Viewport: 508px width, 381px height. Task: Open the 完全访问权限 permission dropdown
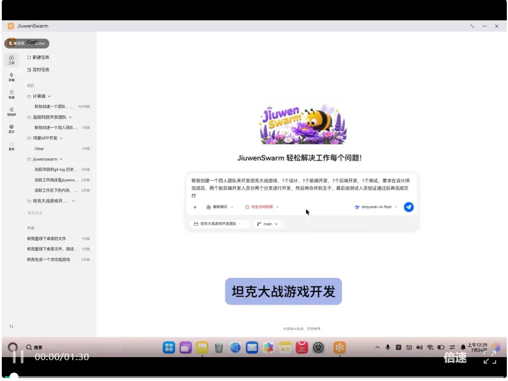(x=262, y=207)
